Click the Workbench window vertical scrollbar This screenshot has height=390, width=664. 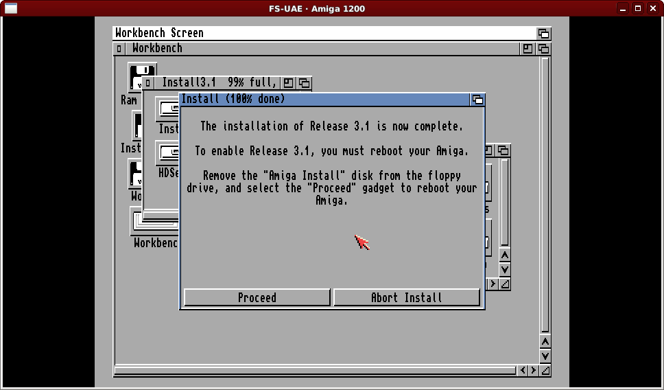coord(545,195)
